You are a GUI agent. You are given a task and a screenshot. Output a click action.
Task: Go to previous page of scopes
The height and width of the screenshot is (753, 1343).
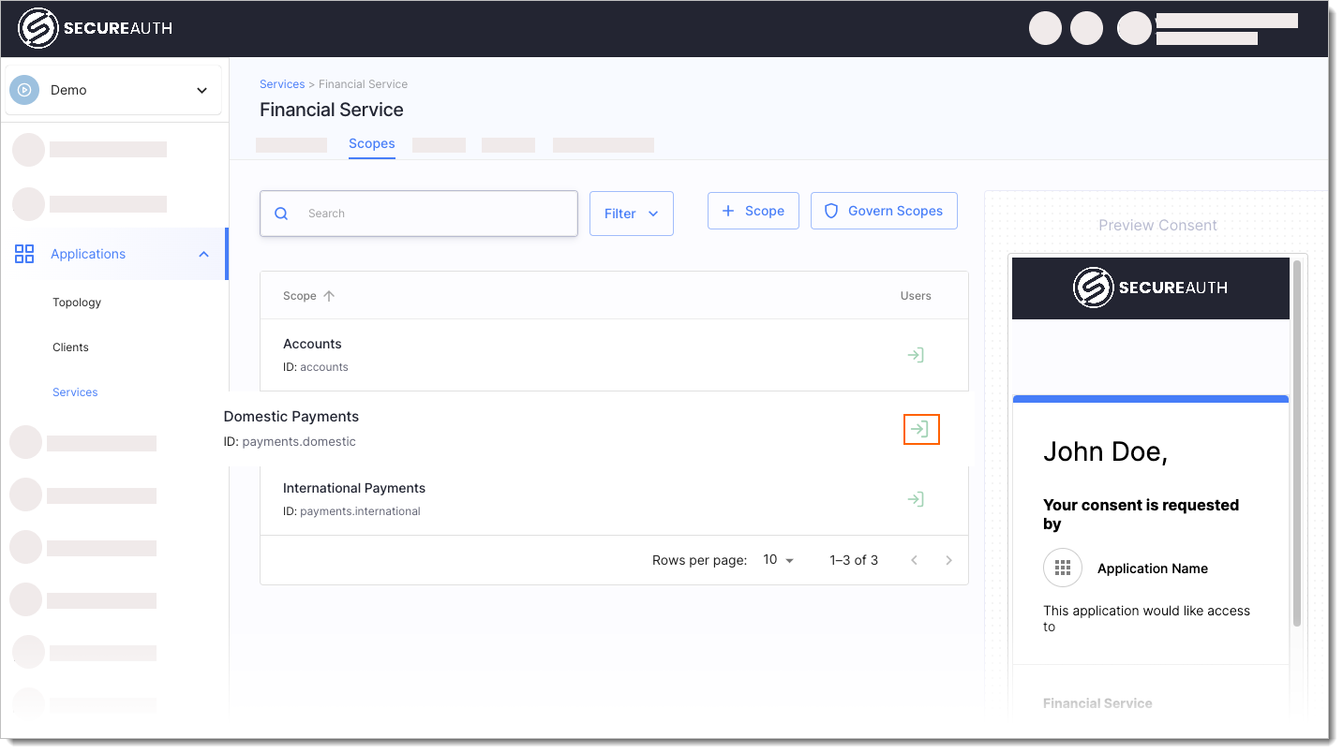pyautogui.click(x=914, y=560)
